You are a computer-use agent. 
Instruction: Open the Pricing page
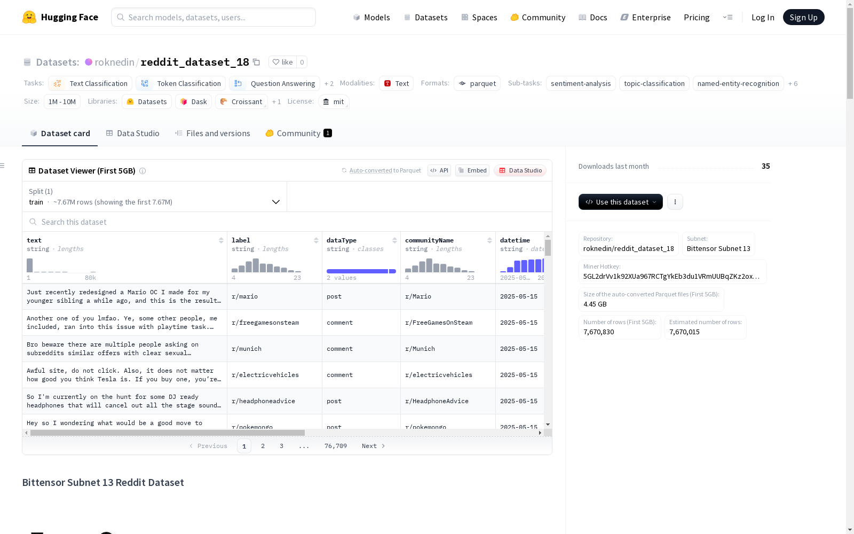[697, 17]
